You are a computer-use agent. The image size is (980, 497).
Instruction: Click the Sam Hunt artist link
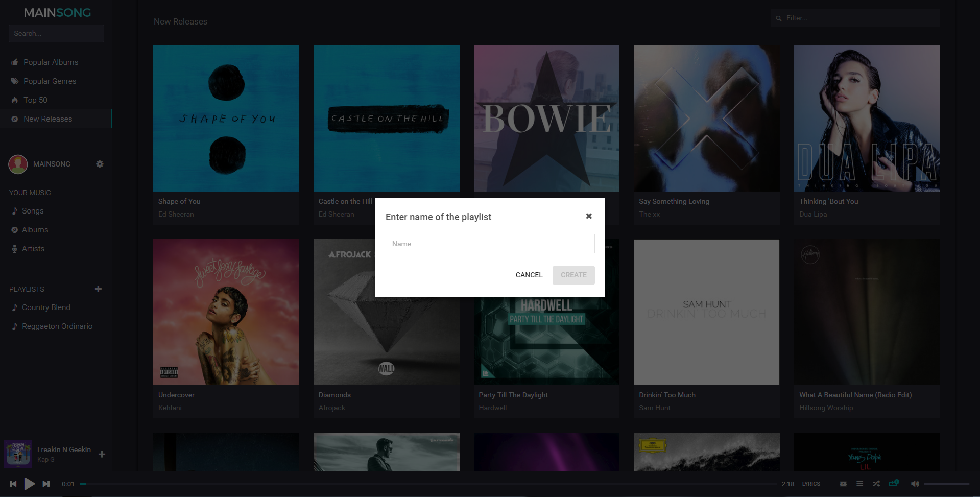click(x=655, y=408)
